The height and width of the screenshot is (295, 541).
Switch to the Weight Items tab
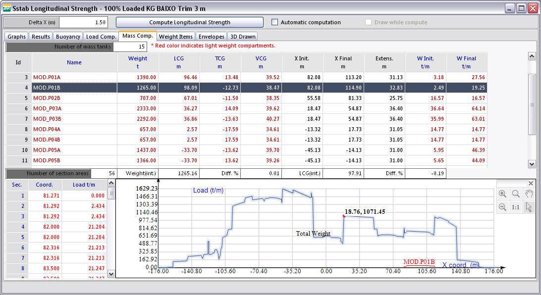coord(176,37)
